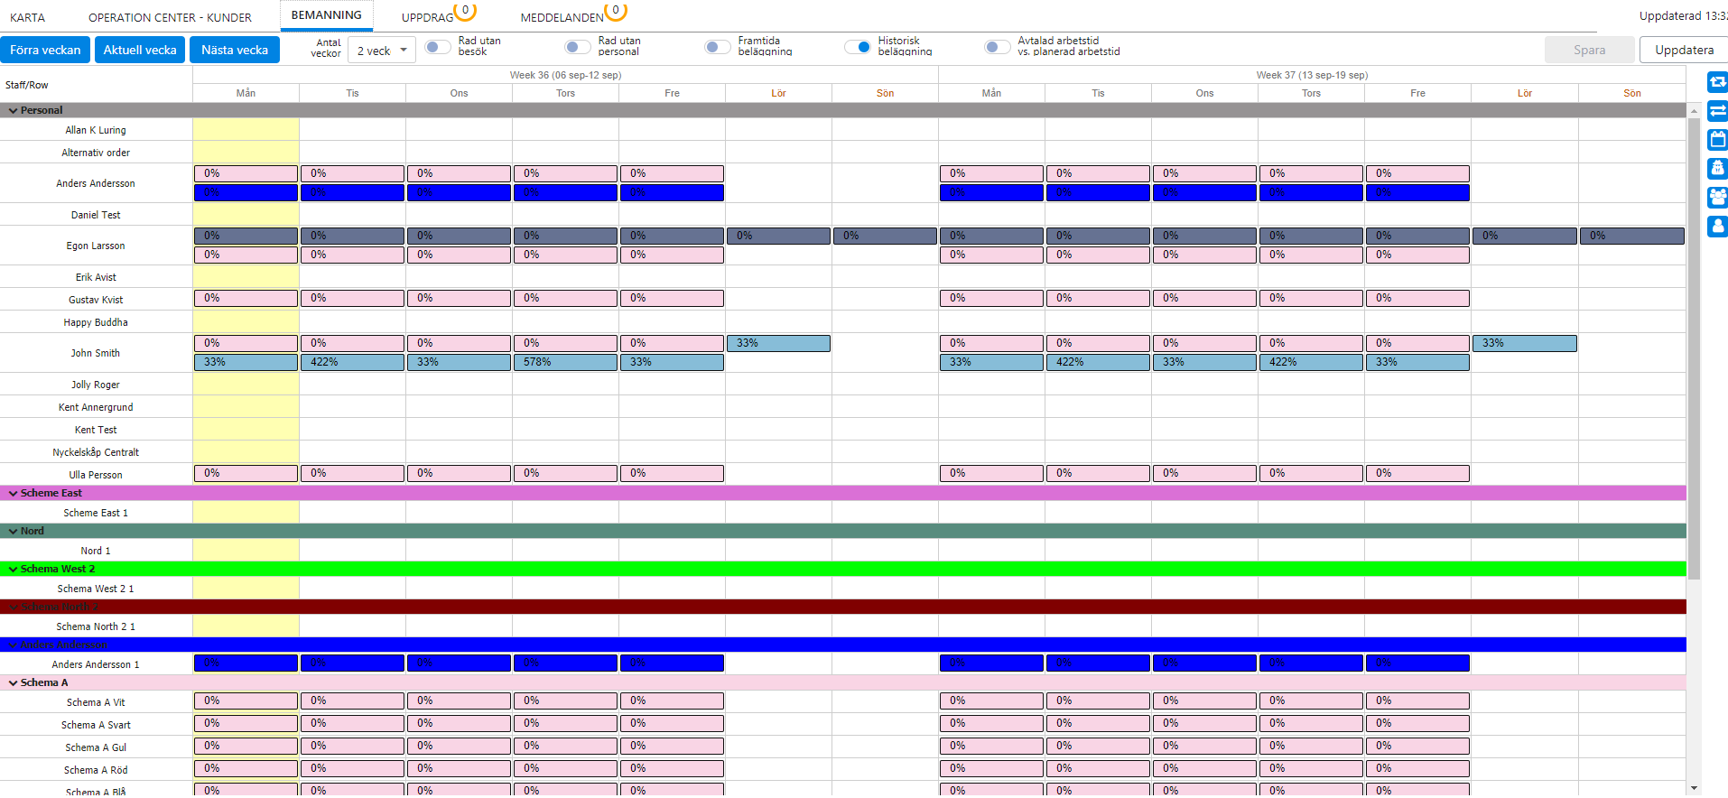The width and height of the screenshot is (1728, 798).
Task: Click the Uppdatera button
Action: pos(1684,50)
